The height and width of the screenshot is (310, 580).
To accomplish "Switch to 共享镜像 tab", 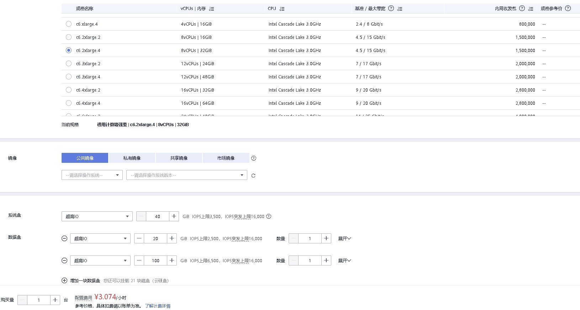I will point(179,158).
